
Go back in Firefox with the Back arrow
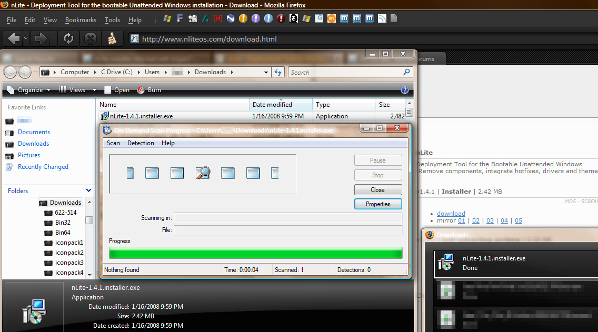click(14, 38)
